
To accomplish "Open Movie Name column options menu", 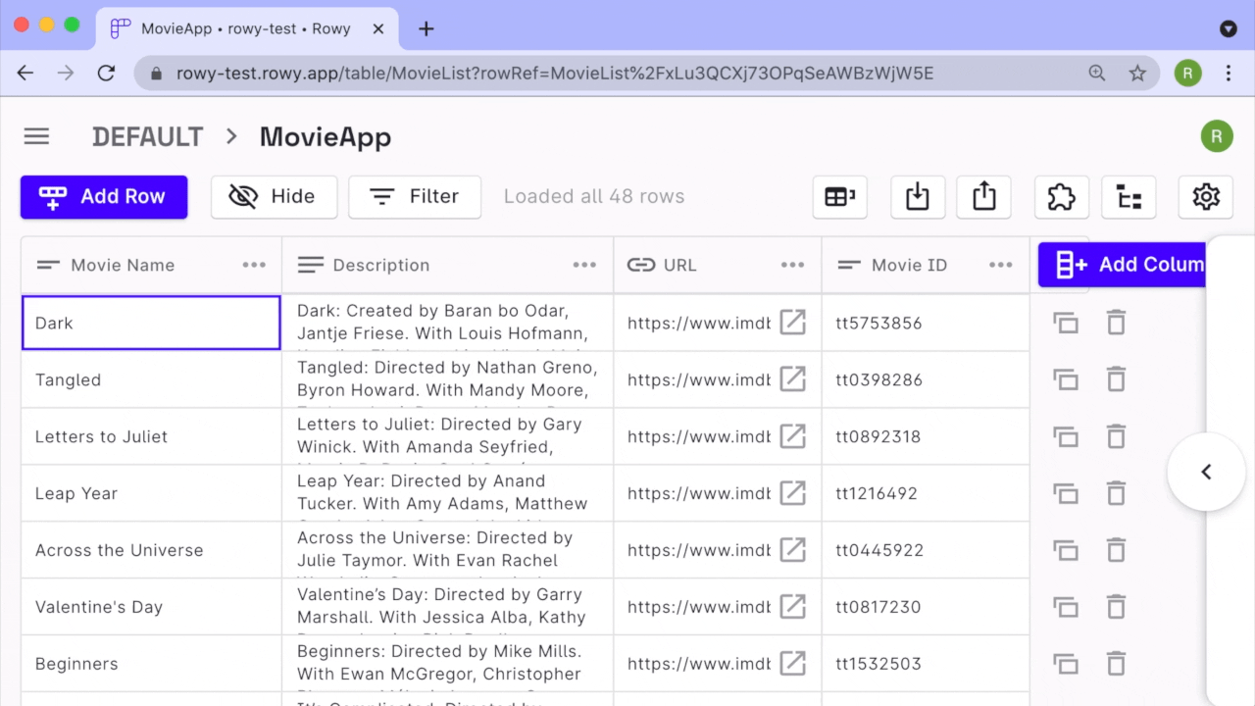I will (254, 265).
